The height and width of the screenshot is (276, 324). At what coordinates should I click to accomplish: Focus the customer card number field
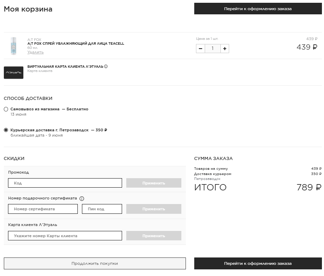point(65,236)
